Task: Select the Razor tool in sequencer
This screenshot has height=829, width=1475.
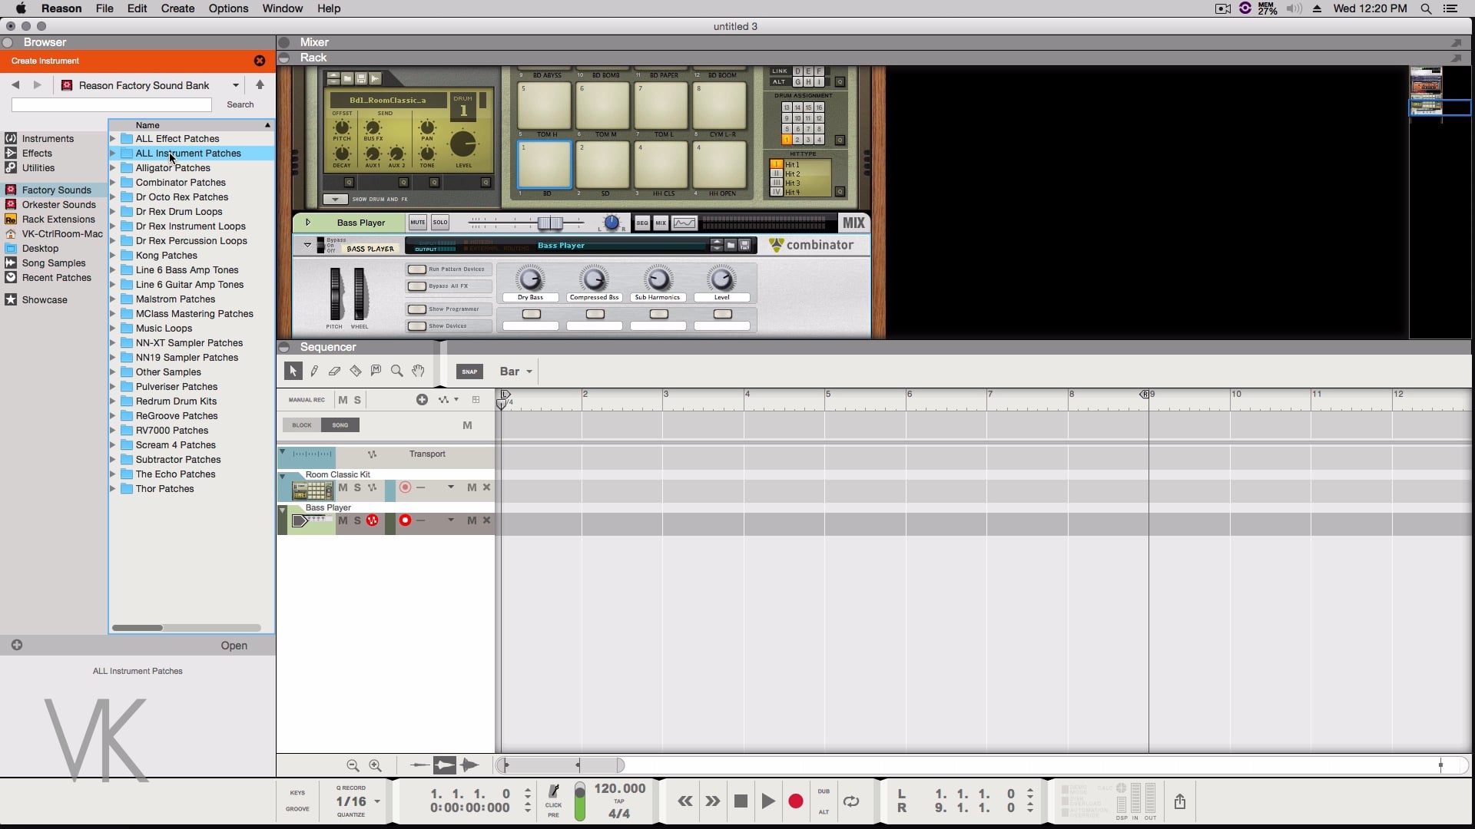Action: click(355, 372)
